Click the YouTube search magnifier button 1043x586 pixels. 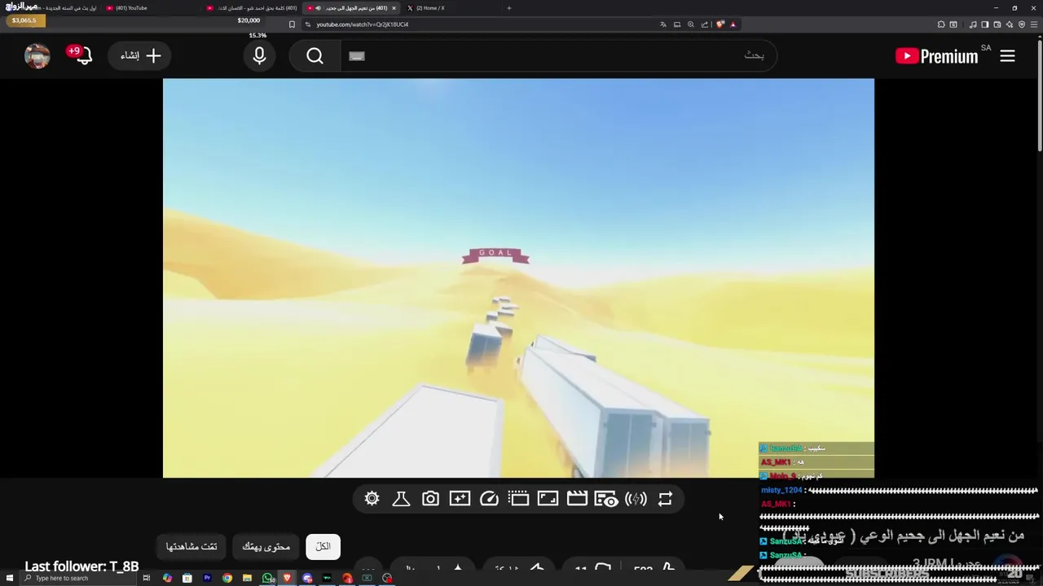coord(315,55)
